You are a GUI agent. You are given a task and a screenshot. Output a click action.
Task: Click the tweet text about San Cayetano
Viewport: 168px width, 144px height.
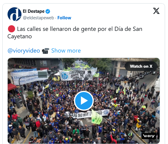pos(75,33)
